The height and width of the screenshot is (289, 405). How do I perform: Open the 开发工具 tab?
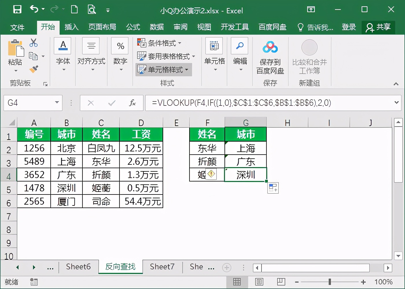pyautogui.click(x=235, y=27)
